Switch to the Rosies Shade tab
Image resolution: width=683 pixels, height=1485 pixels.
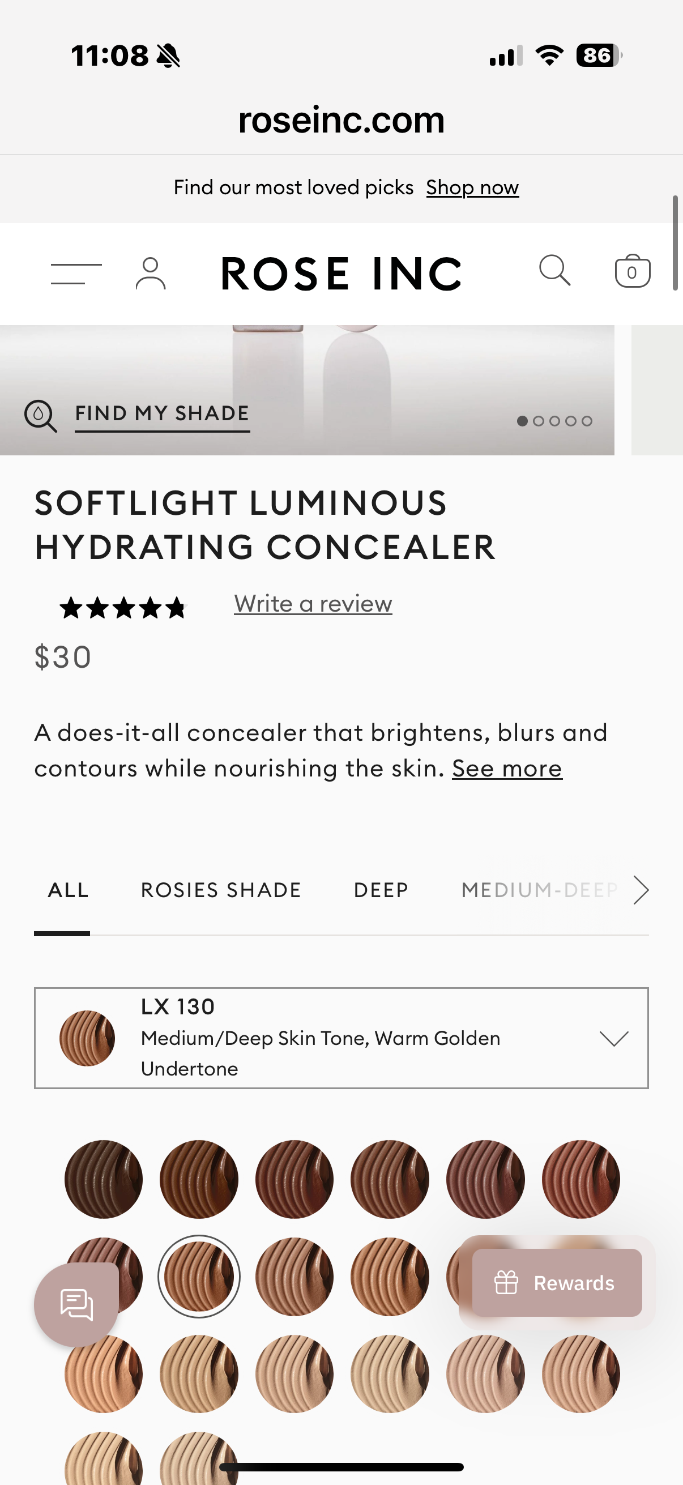click(221, 890)
